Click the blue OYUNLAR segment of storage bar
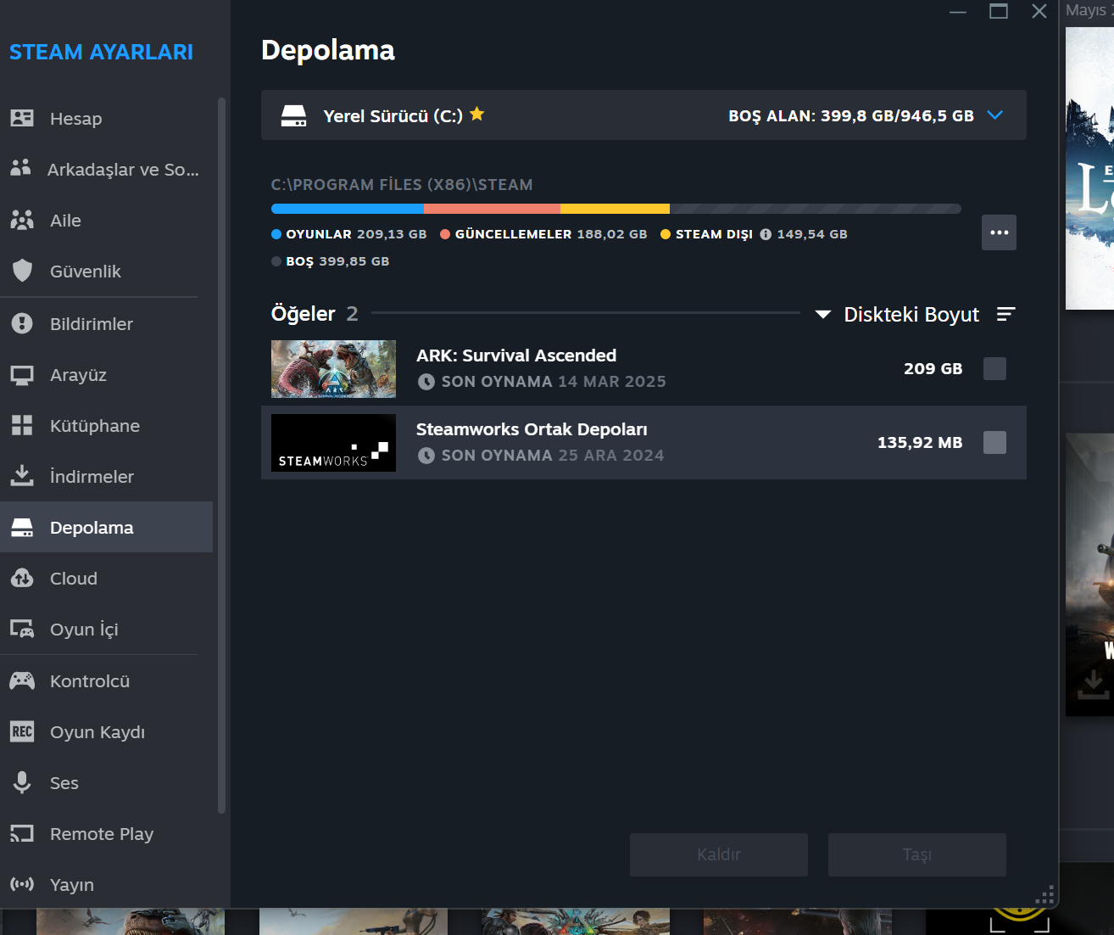This screenshot has width=1114, height=935. click(348, 209)
